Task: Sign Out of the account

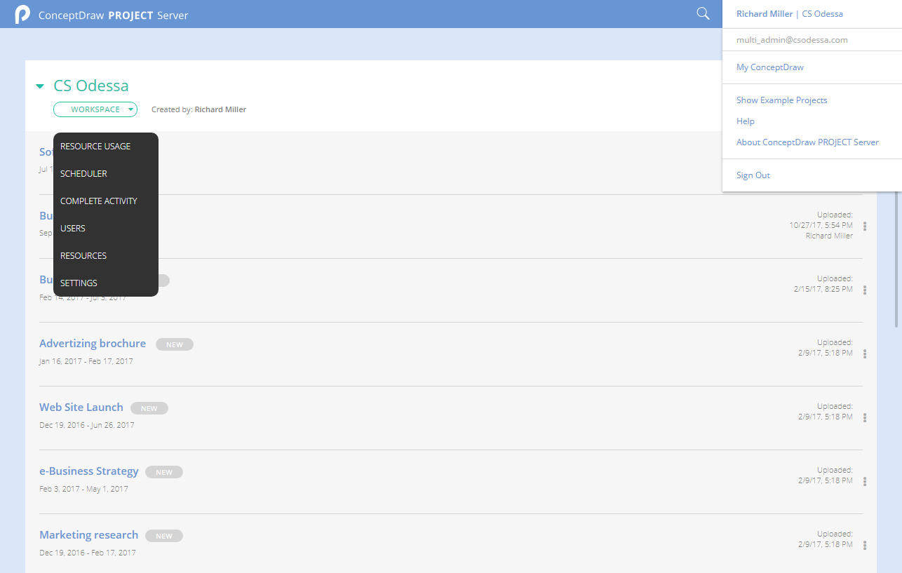Action: 753,175
